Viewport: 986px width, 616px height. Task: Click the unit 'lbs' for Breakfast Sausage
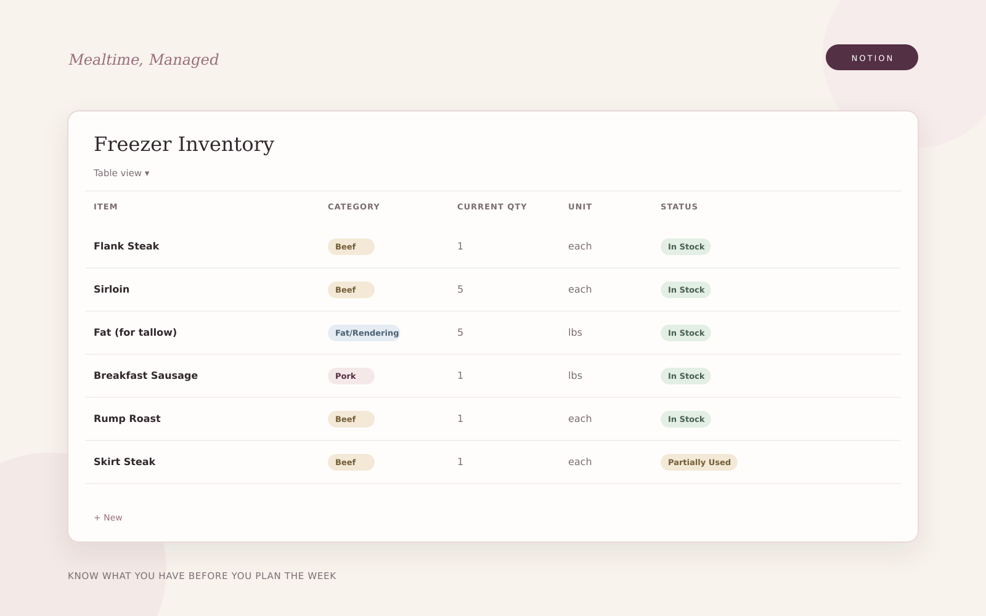[x=575, y=375]
